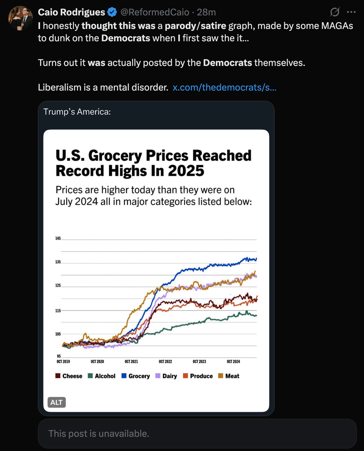This screenshot has width=364, height=451.
Task: Click the Dairy legend purple swatch
Action: coord(158,376)
